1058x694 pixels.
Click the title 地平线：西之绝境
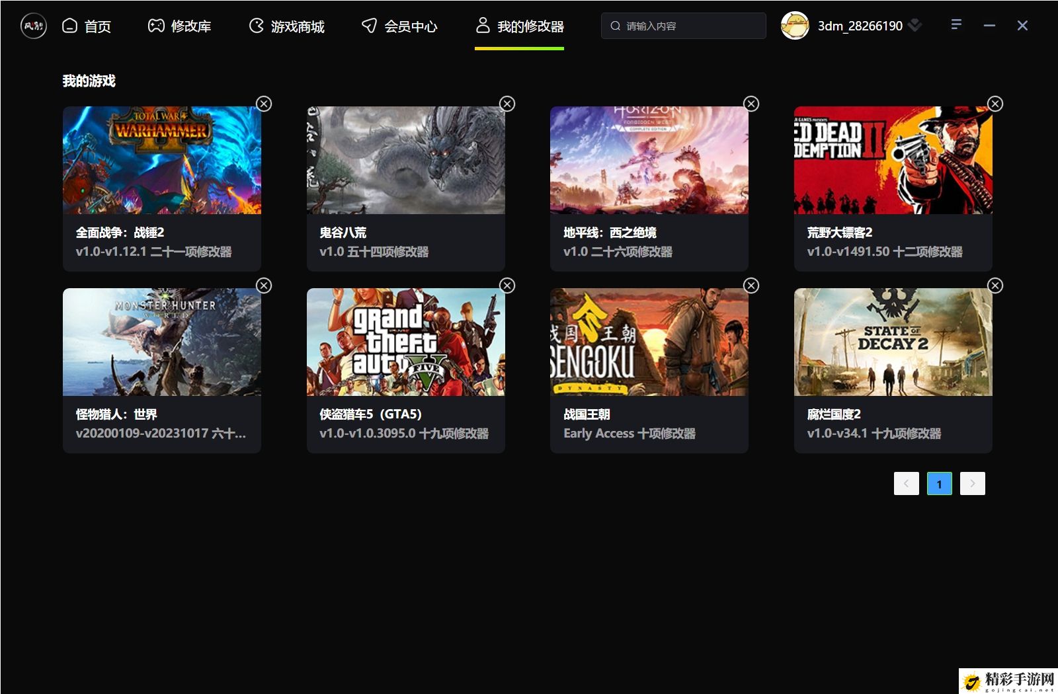610,233
